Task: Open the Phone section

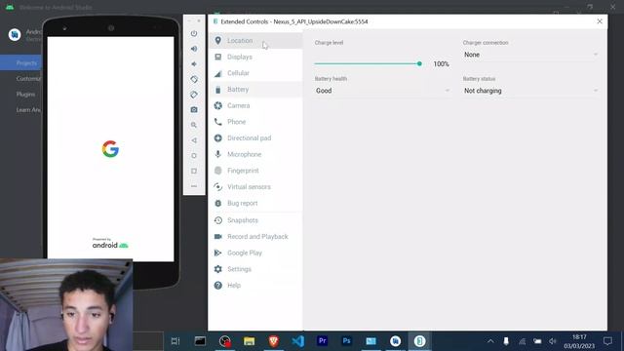Action: coord(255,122)
